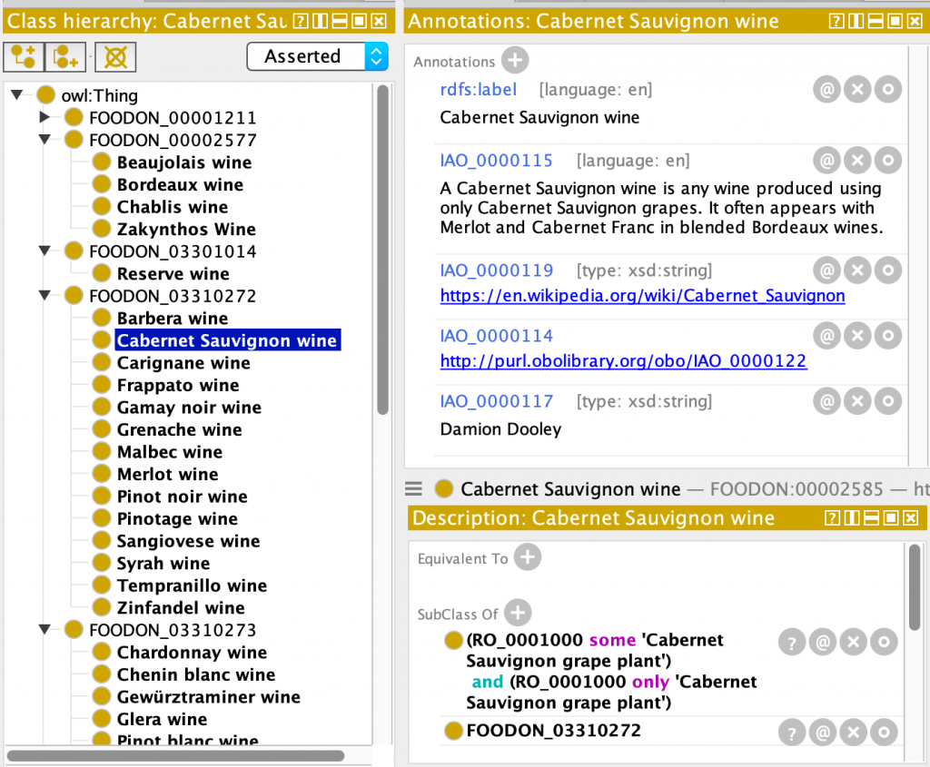The height and width of the screenshot is (767, 930).
Task: Click the 'Cabernet Sauvignon grape plant' some restriction
Action: 595,650
